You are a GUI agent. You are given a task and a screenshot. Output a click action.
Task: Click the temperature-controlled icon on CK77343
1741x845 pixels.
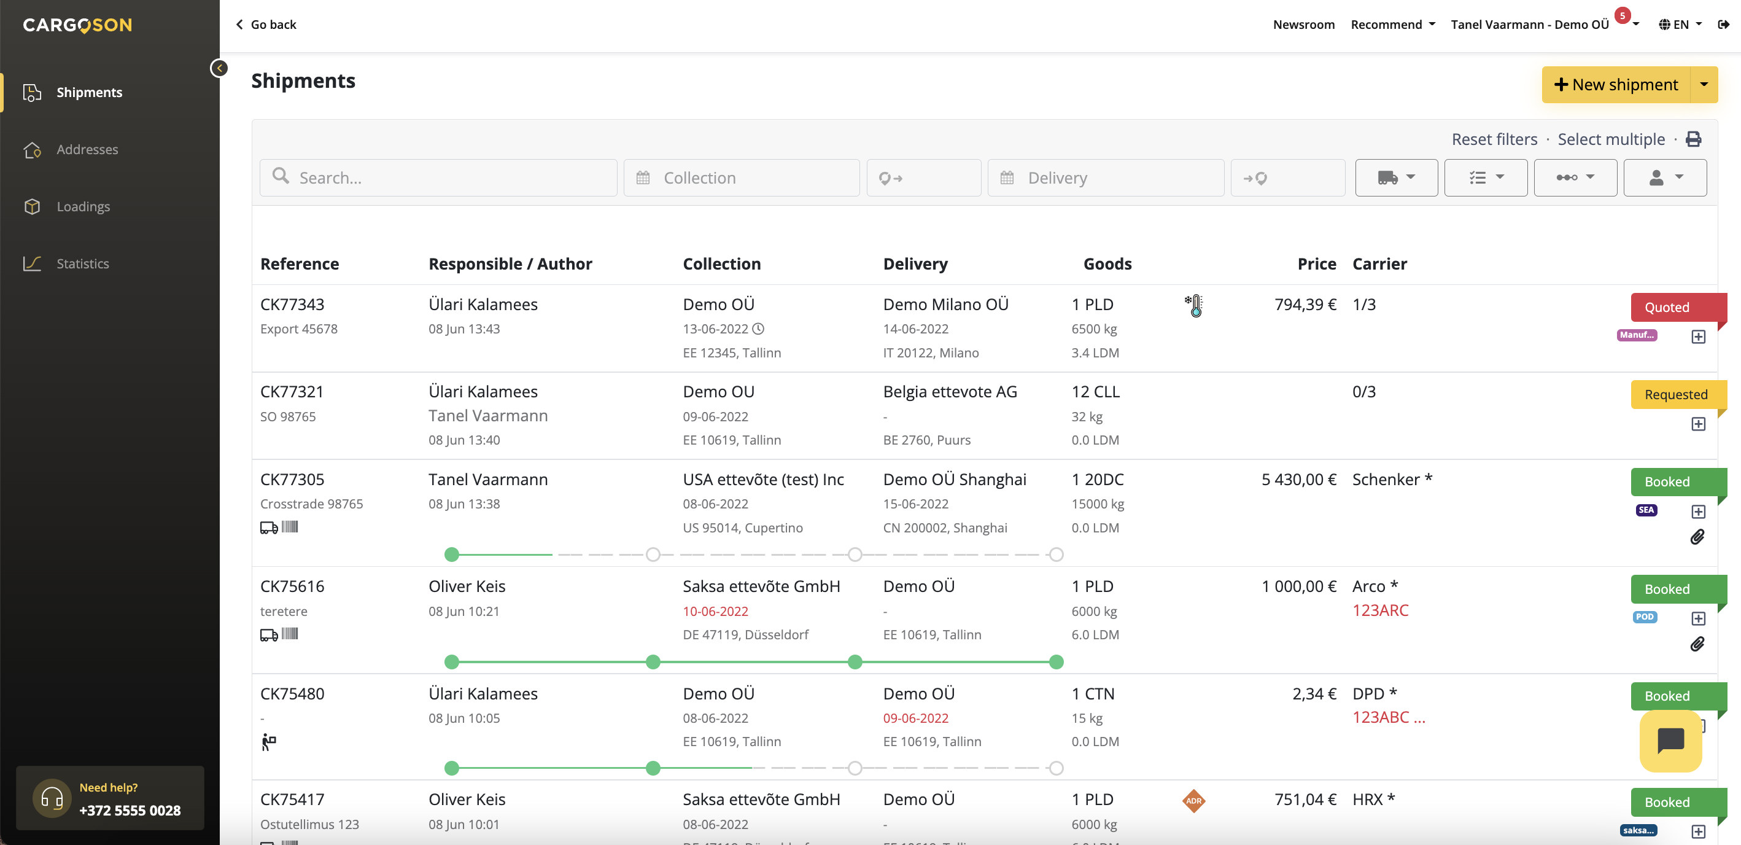click(1194, 306)
